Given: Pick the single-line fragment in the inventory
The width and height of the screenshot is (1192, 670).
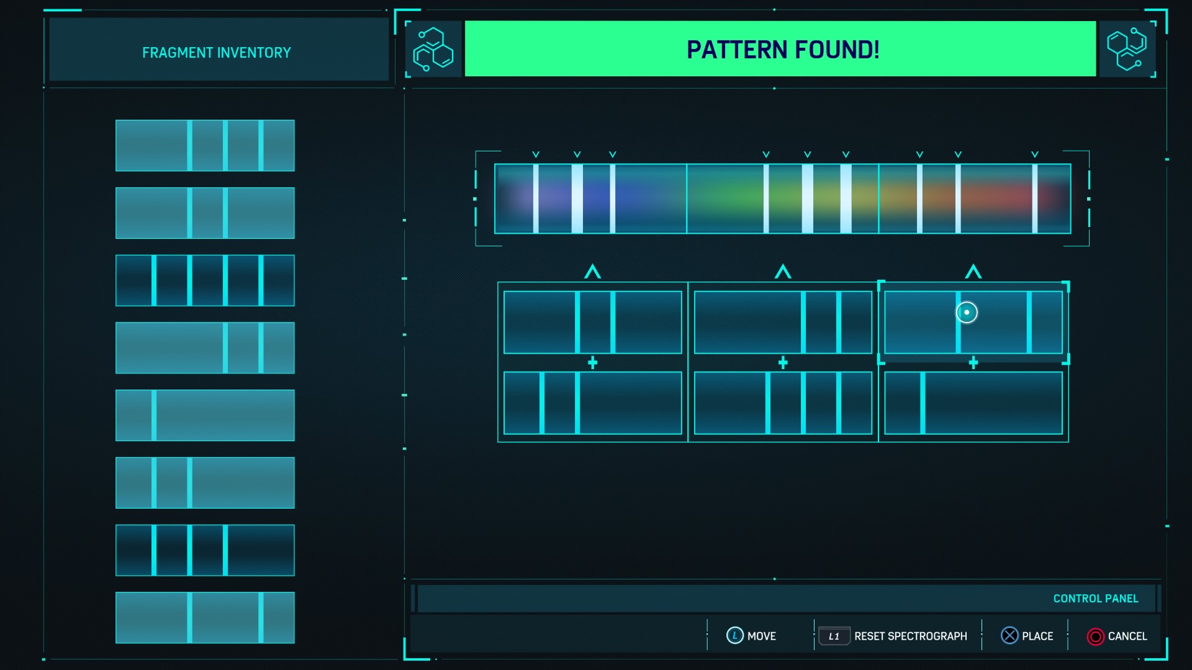Looking at the screenshot, I should point(205,415).
